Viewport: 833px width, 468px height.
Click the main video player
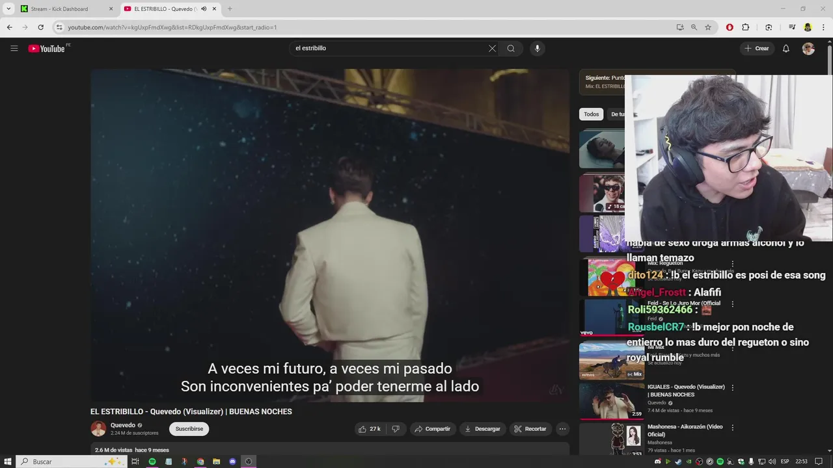pos(330,235)
